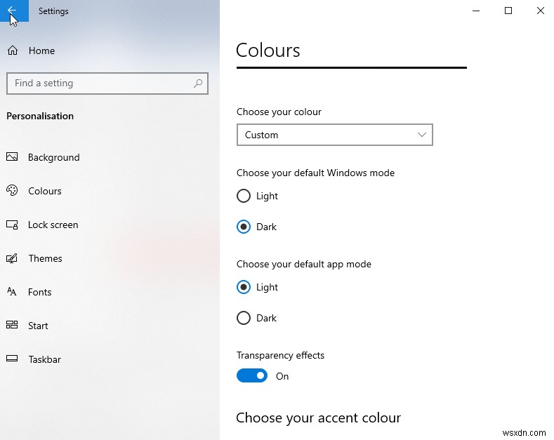This screenshot has height=440, width=554.
Task: Expand colour dropdown via chevron arrow
Action: click(421, 135)
